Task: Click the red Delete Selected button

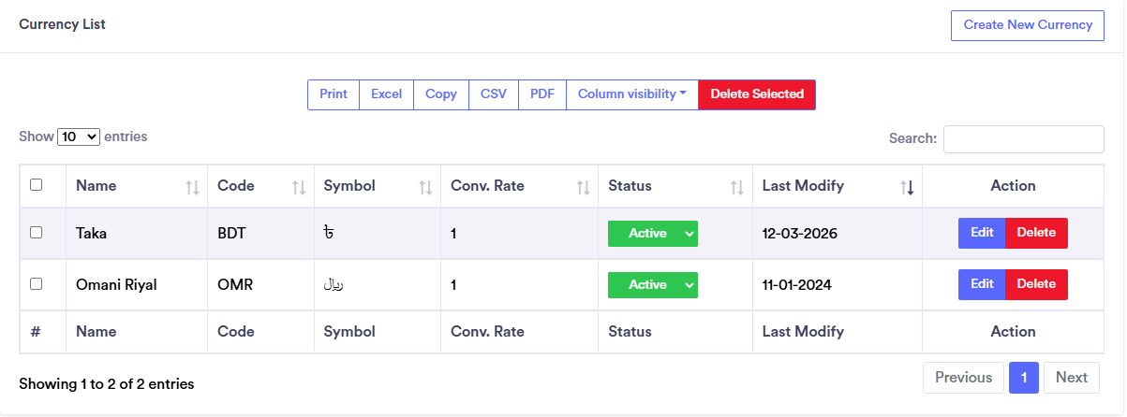Action: point(757,94)
